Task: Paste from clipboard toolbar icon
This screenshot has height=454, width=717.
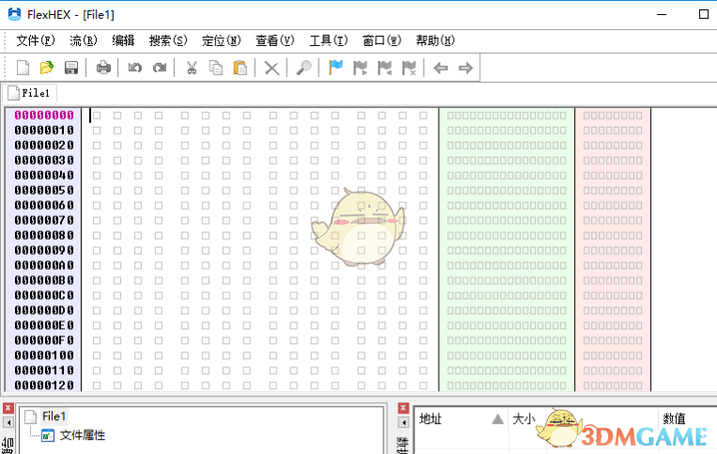Action: tap(240, 68)
